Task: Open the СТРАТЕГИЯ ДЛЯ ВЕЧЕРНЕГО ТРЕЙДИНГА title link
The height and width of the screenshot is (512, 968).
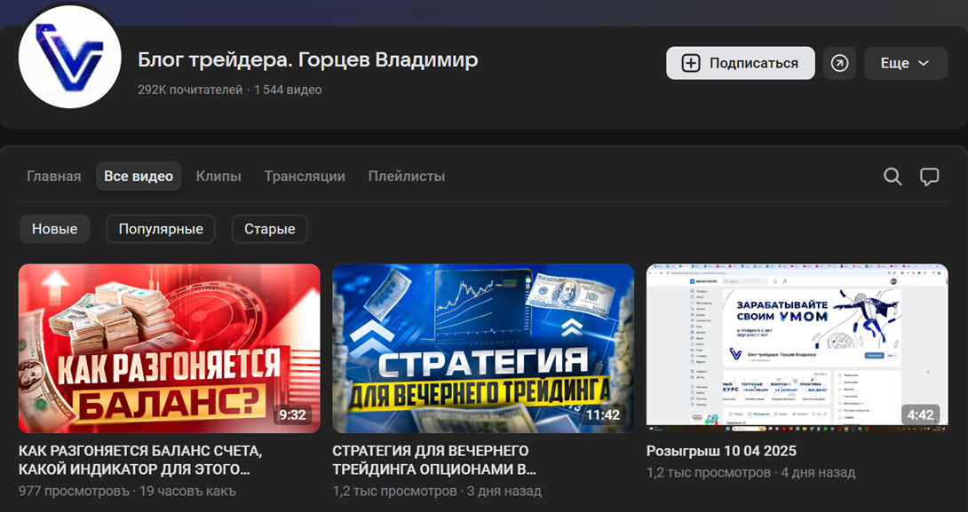Action: [x=434, y=460]
